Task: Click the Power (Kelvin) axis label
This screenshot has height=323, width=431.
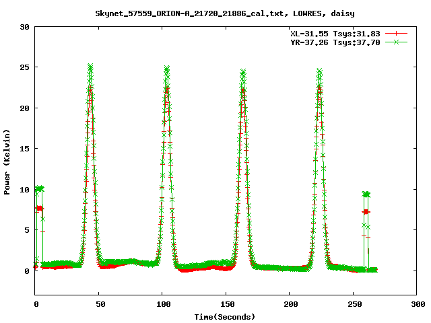Action: pos(7,162)
